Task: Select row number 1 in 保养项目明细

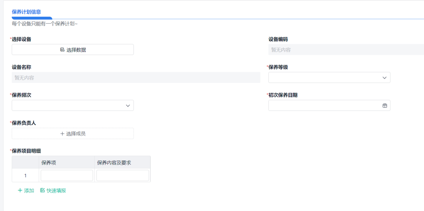Action: point(25,176)
